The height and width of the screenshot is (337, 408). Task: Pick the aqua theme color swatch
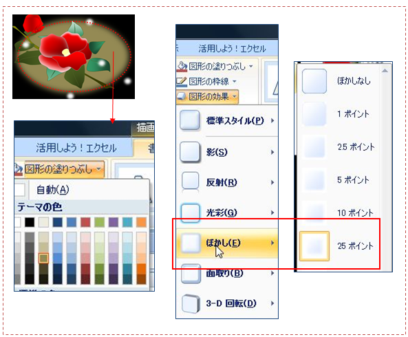tap(127, 222)
